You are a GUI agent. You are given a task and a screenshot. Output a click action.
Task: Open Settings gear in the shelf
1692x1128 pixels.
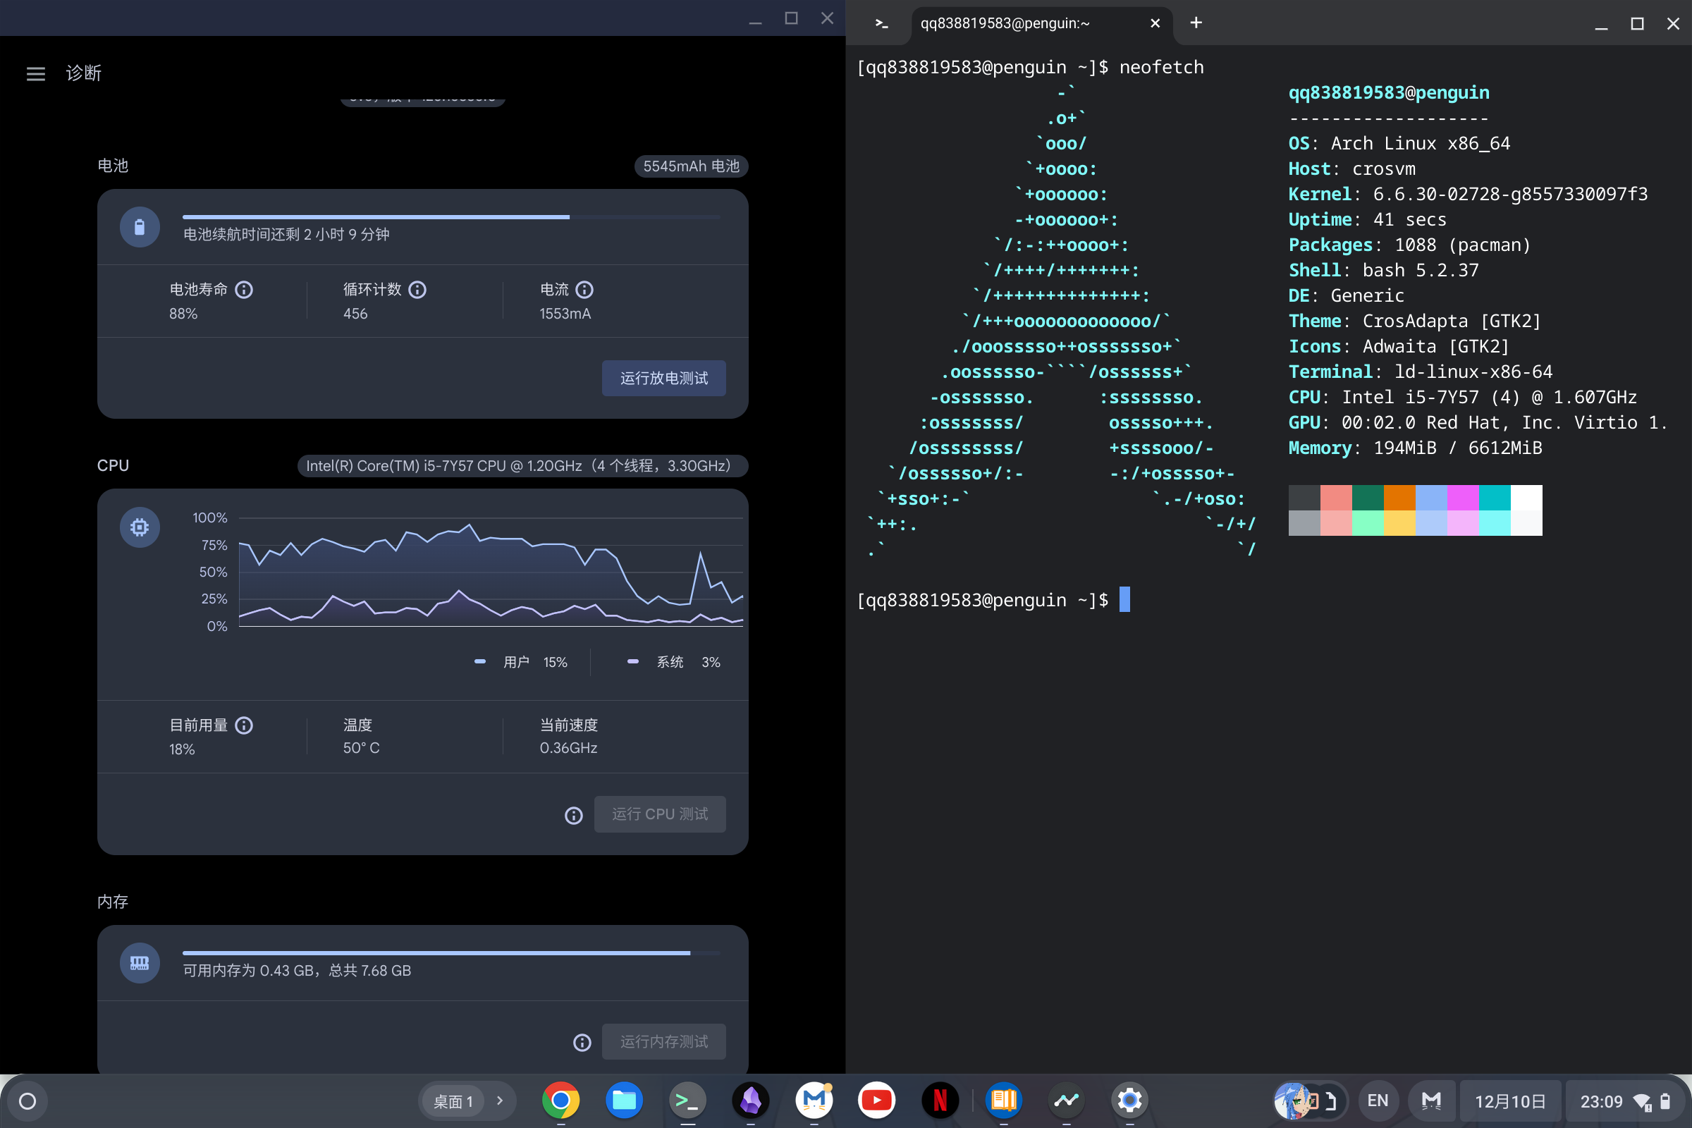pyautogui.click(x=1129, y=1101)
